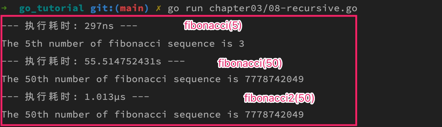Viewport: 442px width, 127px height.
Task: Click the 执行耗时 label beside 297ns
Action: point(49,26)
